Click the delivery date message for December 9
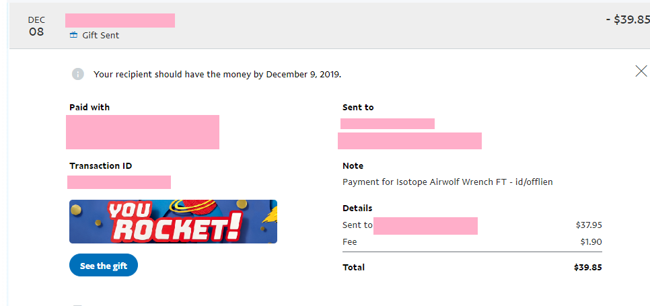This screenshot has width=650, height=306. click(217, 74)
